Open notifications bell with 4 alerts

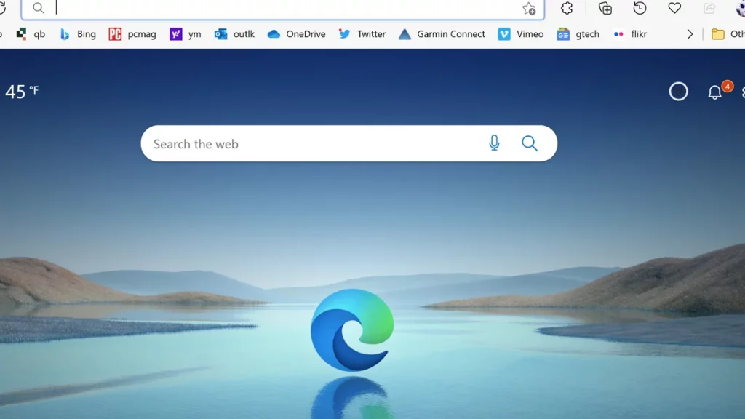pos(715,92)
